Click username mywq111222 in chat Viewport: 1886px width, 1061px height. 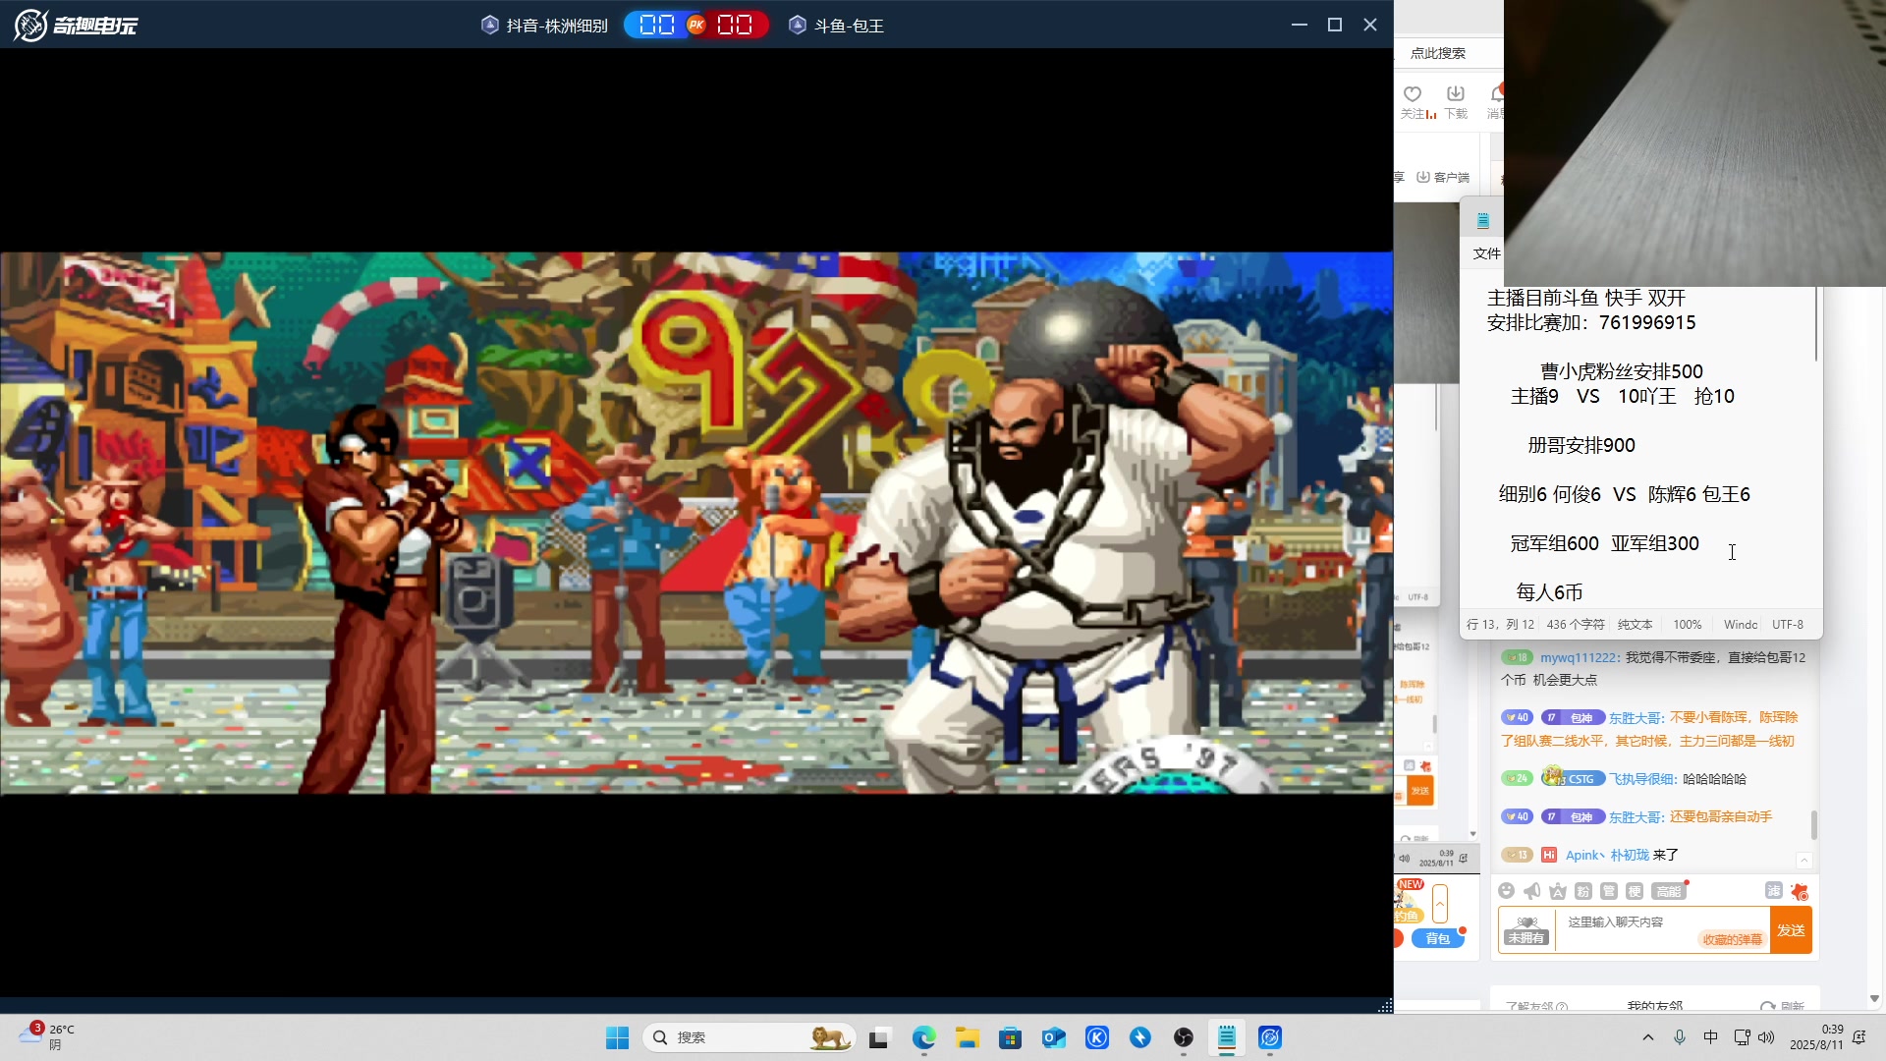coord(1578,657)
